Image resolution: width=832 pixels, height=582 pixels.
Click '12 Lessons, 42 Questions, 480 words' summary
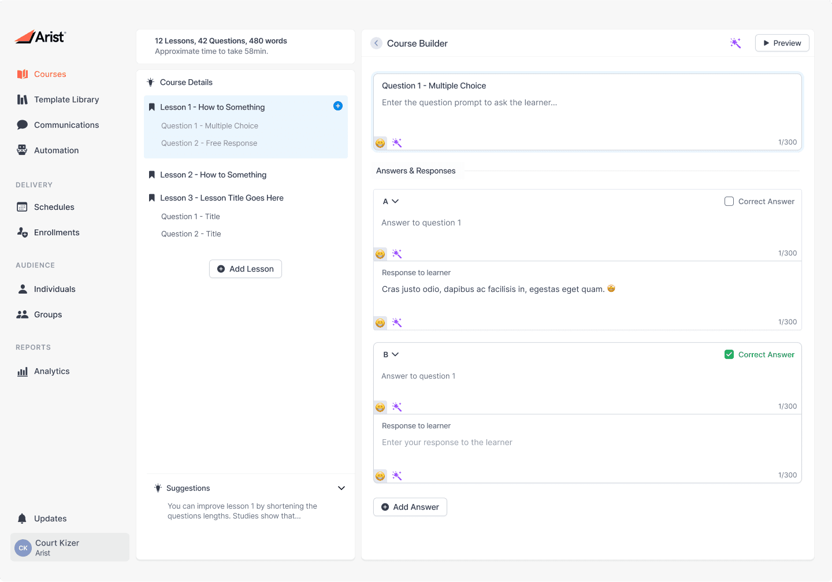[221, 41]
